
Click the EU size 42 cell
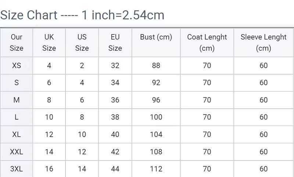click(115, 152)
